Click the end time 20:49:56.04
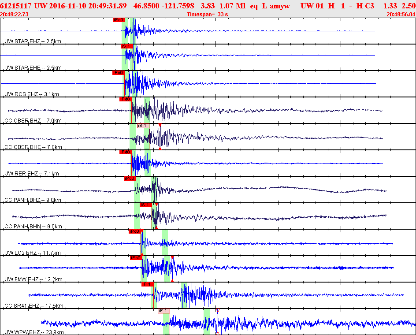The image size is (416, 335). point(401,15)
